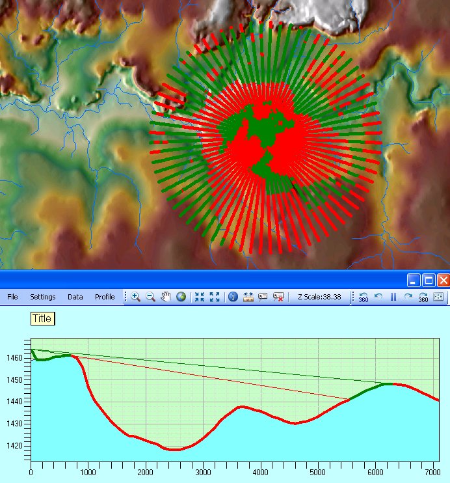The height and width of the screenshot is (483, 450).
Task: Click the rotate left arrow button
Action: click(378, 297)
